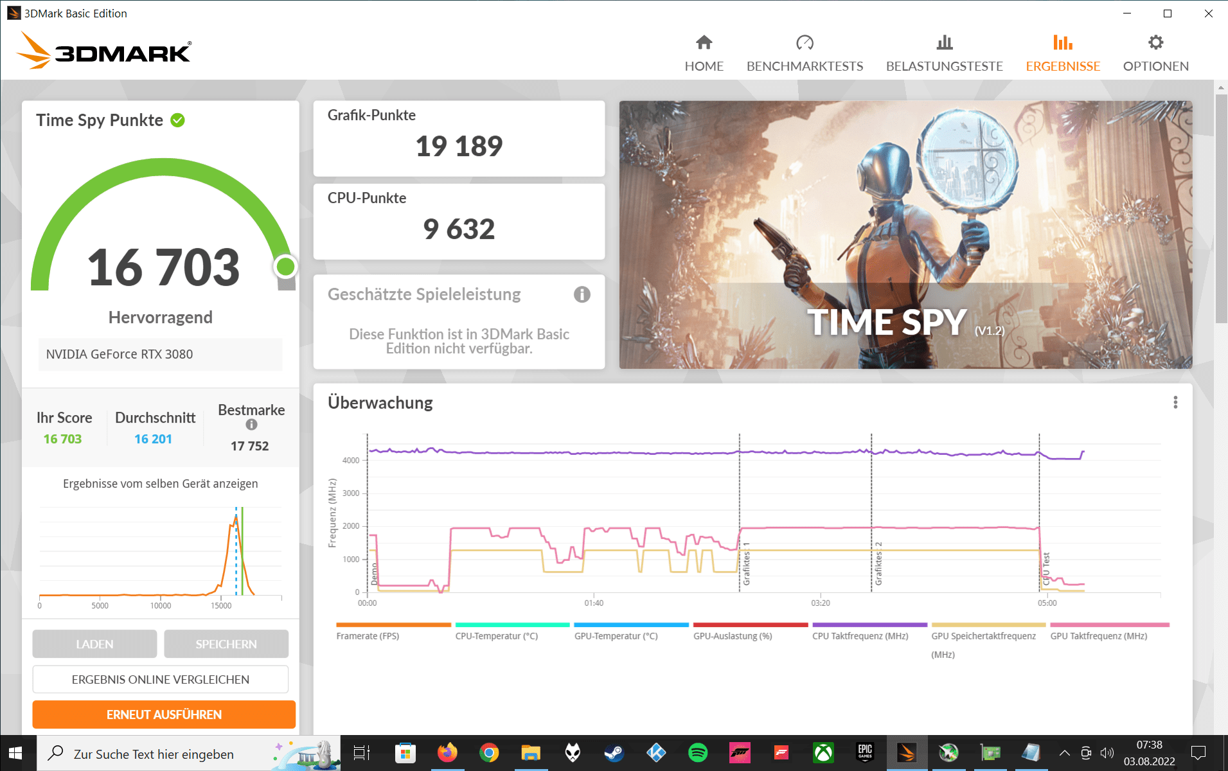Open Microsoft Store from taskbar

click(405, 753)
